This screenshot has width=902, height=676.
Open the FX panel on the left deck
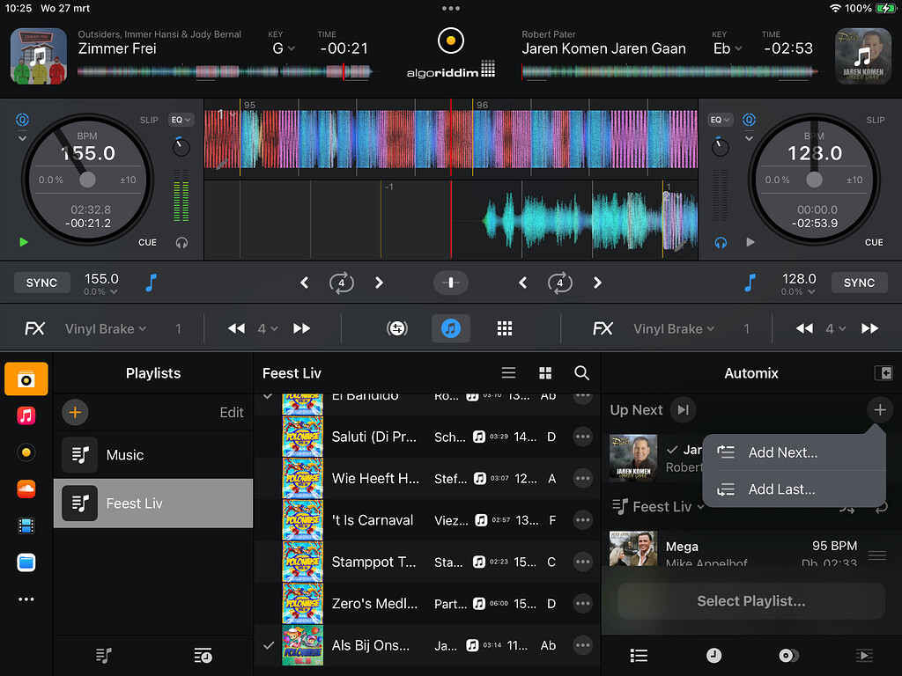(x=35, y=327)
